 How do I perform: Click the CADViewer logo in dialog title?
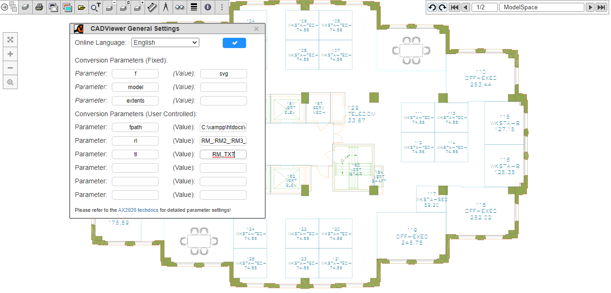79,29
